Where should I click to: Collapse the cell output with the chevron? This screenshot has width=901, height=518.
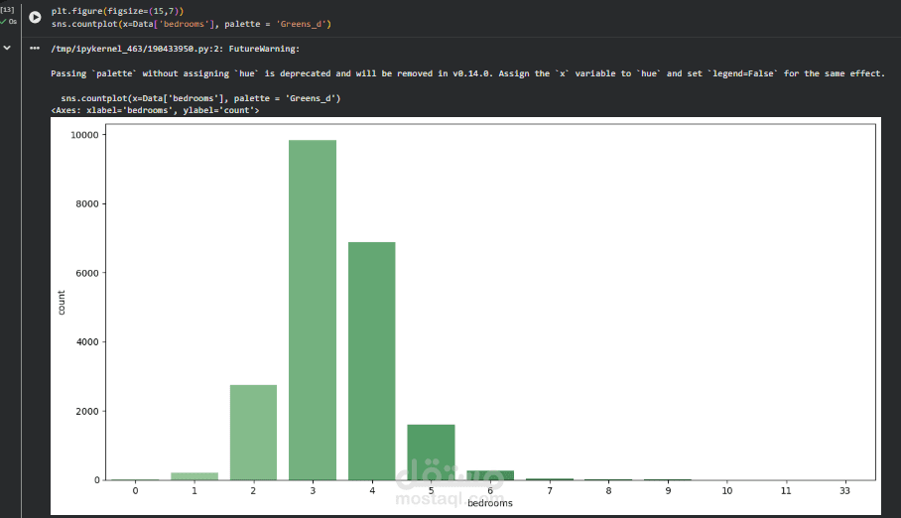click(7, 47)
